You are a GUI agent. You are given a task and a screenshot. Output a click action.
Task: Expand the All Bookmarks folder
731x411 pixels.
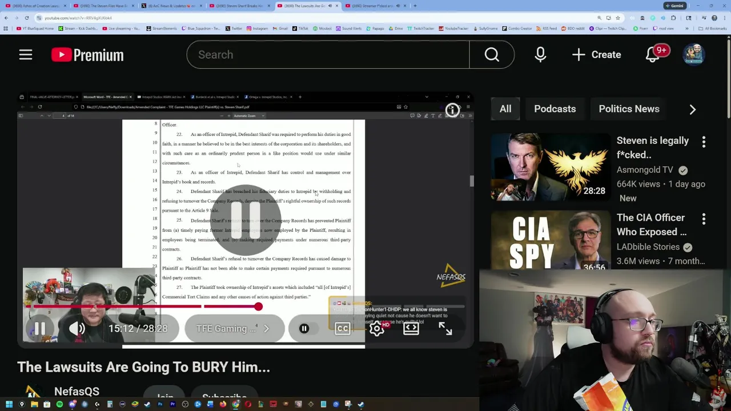tap(714, 28)
